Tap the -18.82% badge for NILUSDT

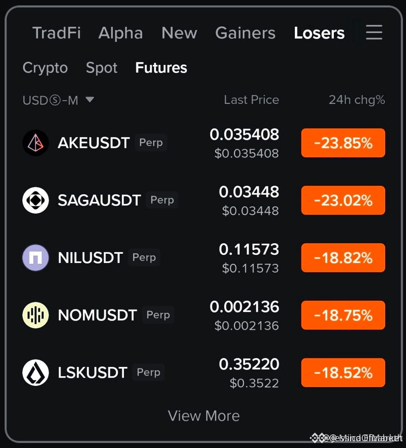(343, 258)
